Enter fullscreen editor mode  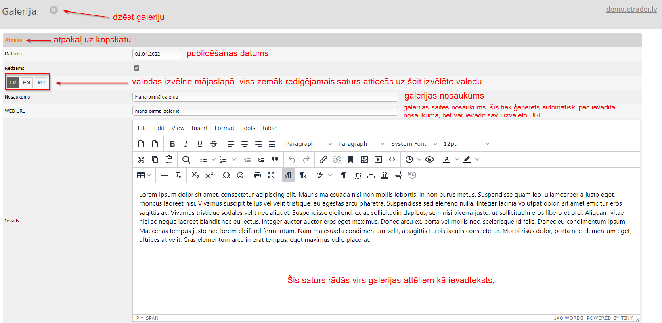pyautogui.click(x=271, y=175)
